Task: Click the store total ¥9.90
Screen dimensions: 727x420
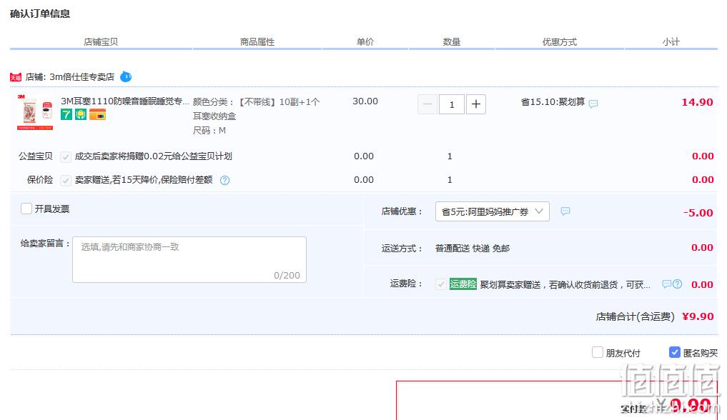Action: [x=698, y=316]
